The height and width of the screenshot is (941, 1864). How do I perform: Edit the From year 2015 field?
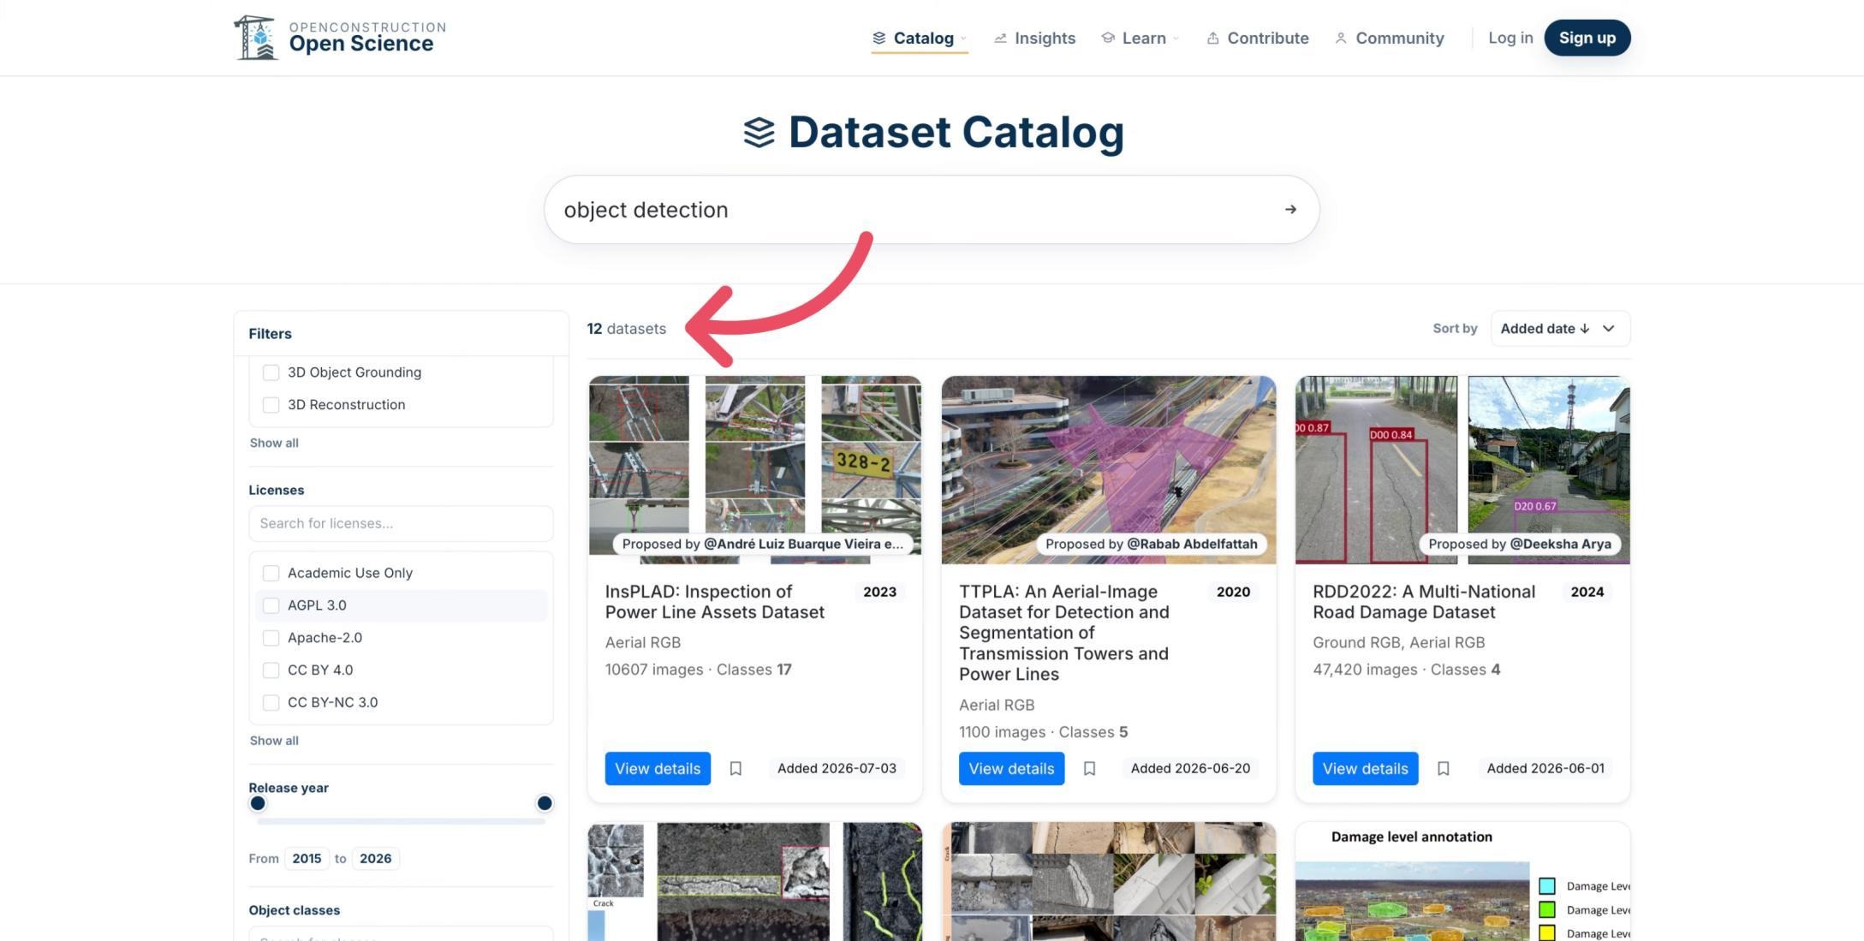(307, 859)
